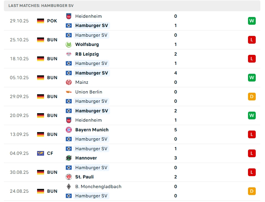Screen dimensions: 265x202
Task: Click the RB Leipzig club logo
Action: tap(69, 54)
